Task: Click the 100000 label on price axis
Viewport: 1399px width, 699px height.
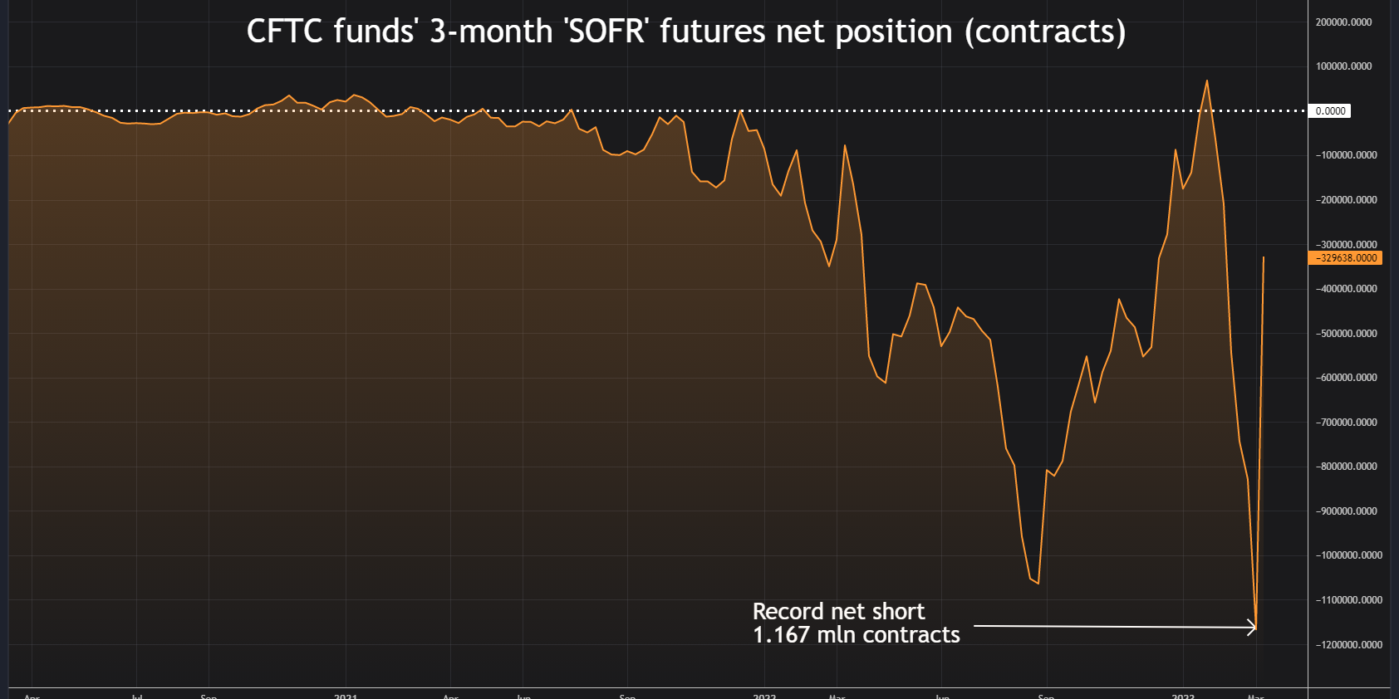Action: tap(1343, 66)
